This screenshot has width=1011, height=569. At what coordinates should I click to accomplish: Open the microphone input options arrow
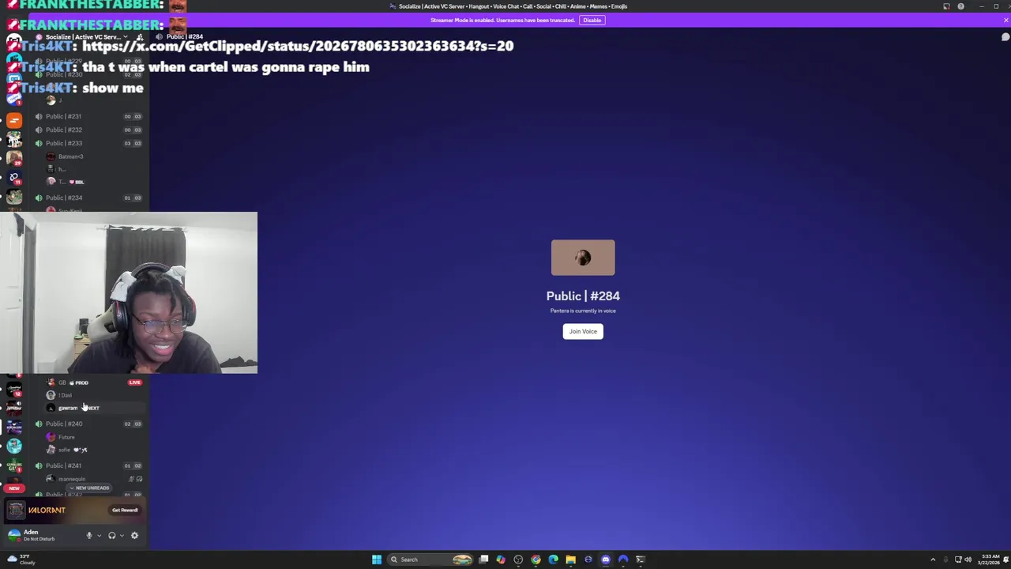coord(99,536)
